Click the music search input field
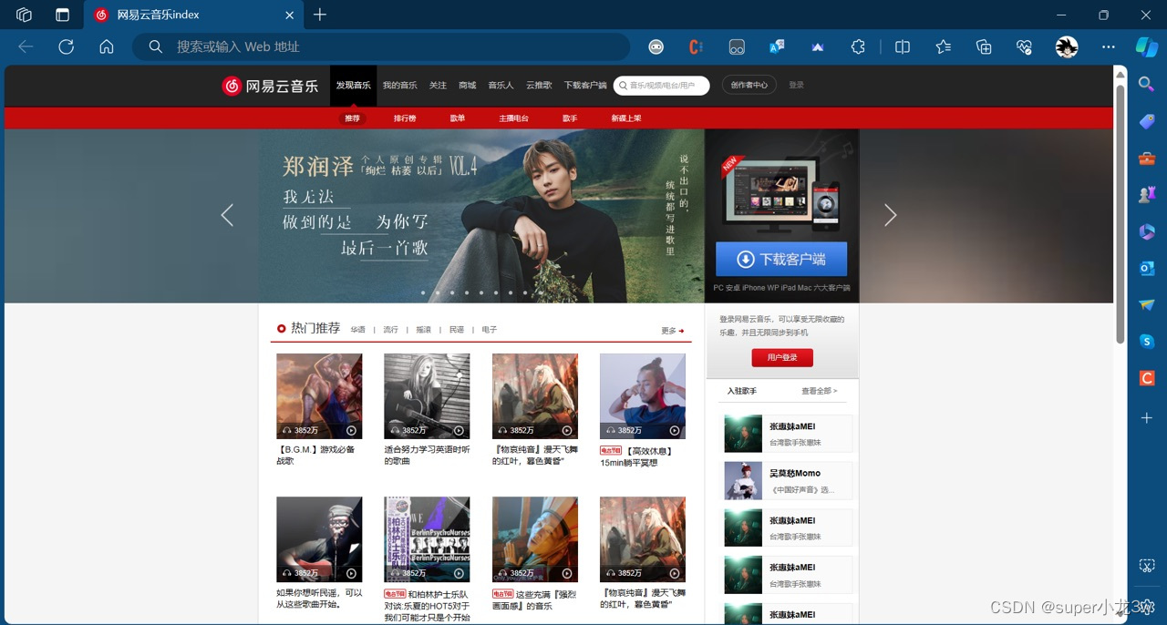The height and width of the screenshot is (625, 1167). tap(662, 86)
